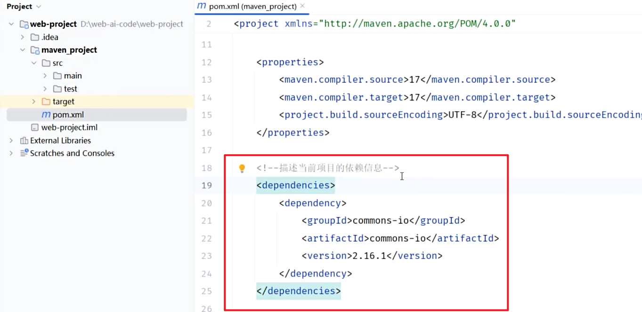Expand the main folder
This screenshot has width=642, height=312.
pyautogui.click(x=45, y=76)
